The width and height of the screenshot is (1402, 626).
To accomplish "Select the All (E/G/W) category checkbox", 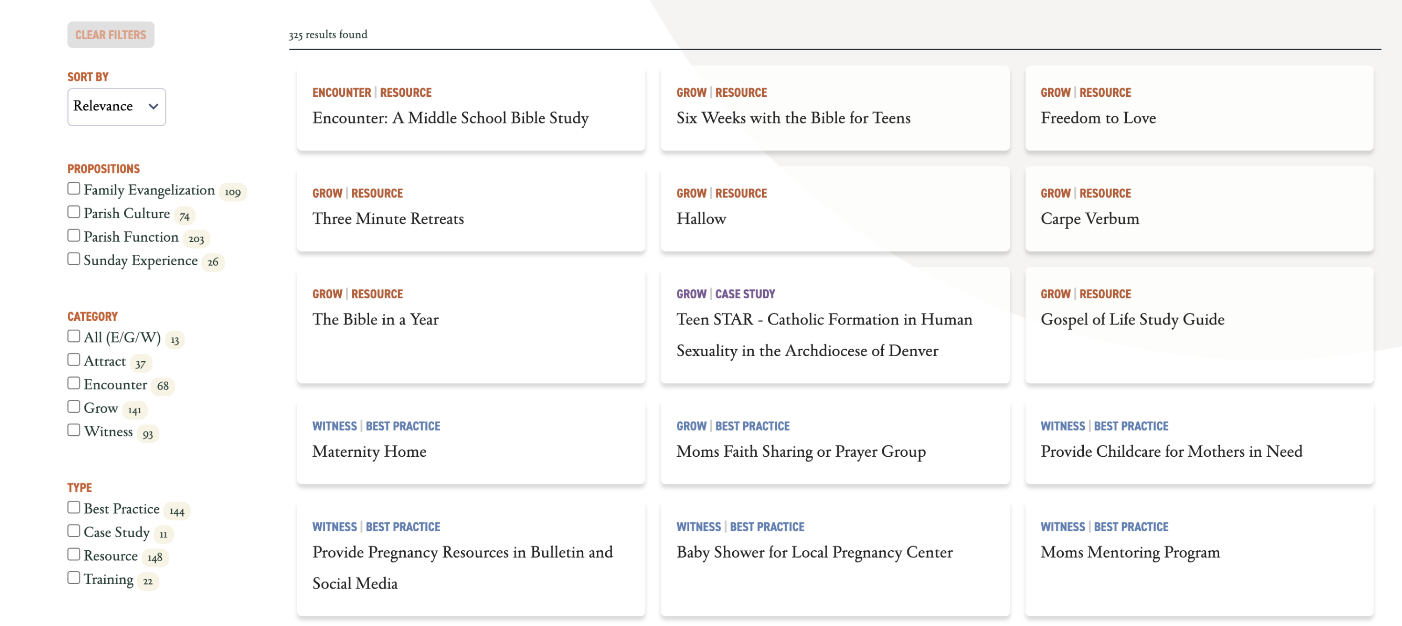I will point(73,336).
